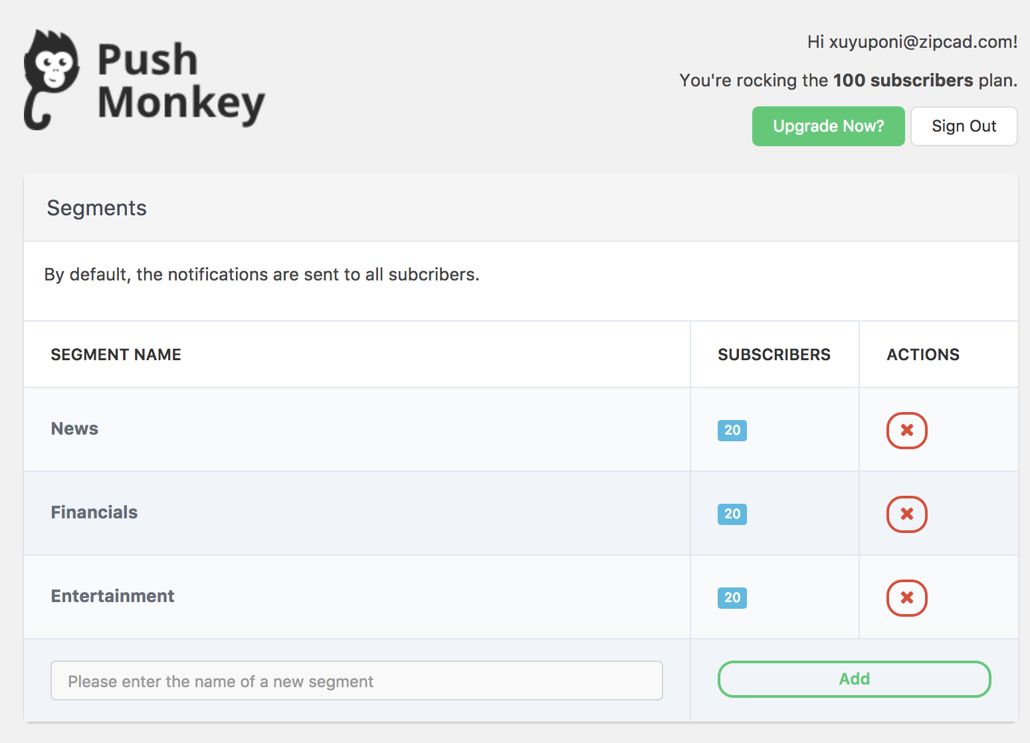Click the Segments panel heading

click(97, 208)
